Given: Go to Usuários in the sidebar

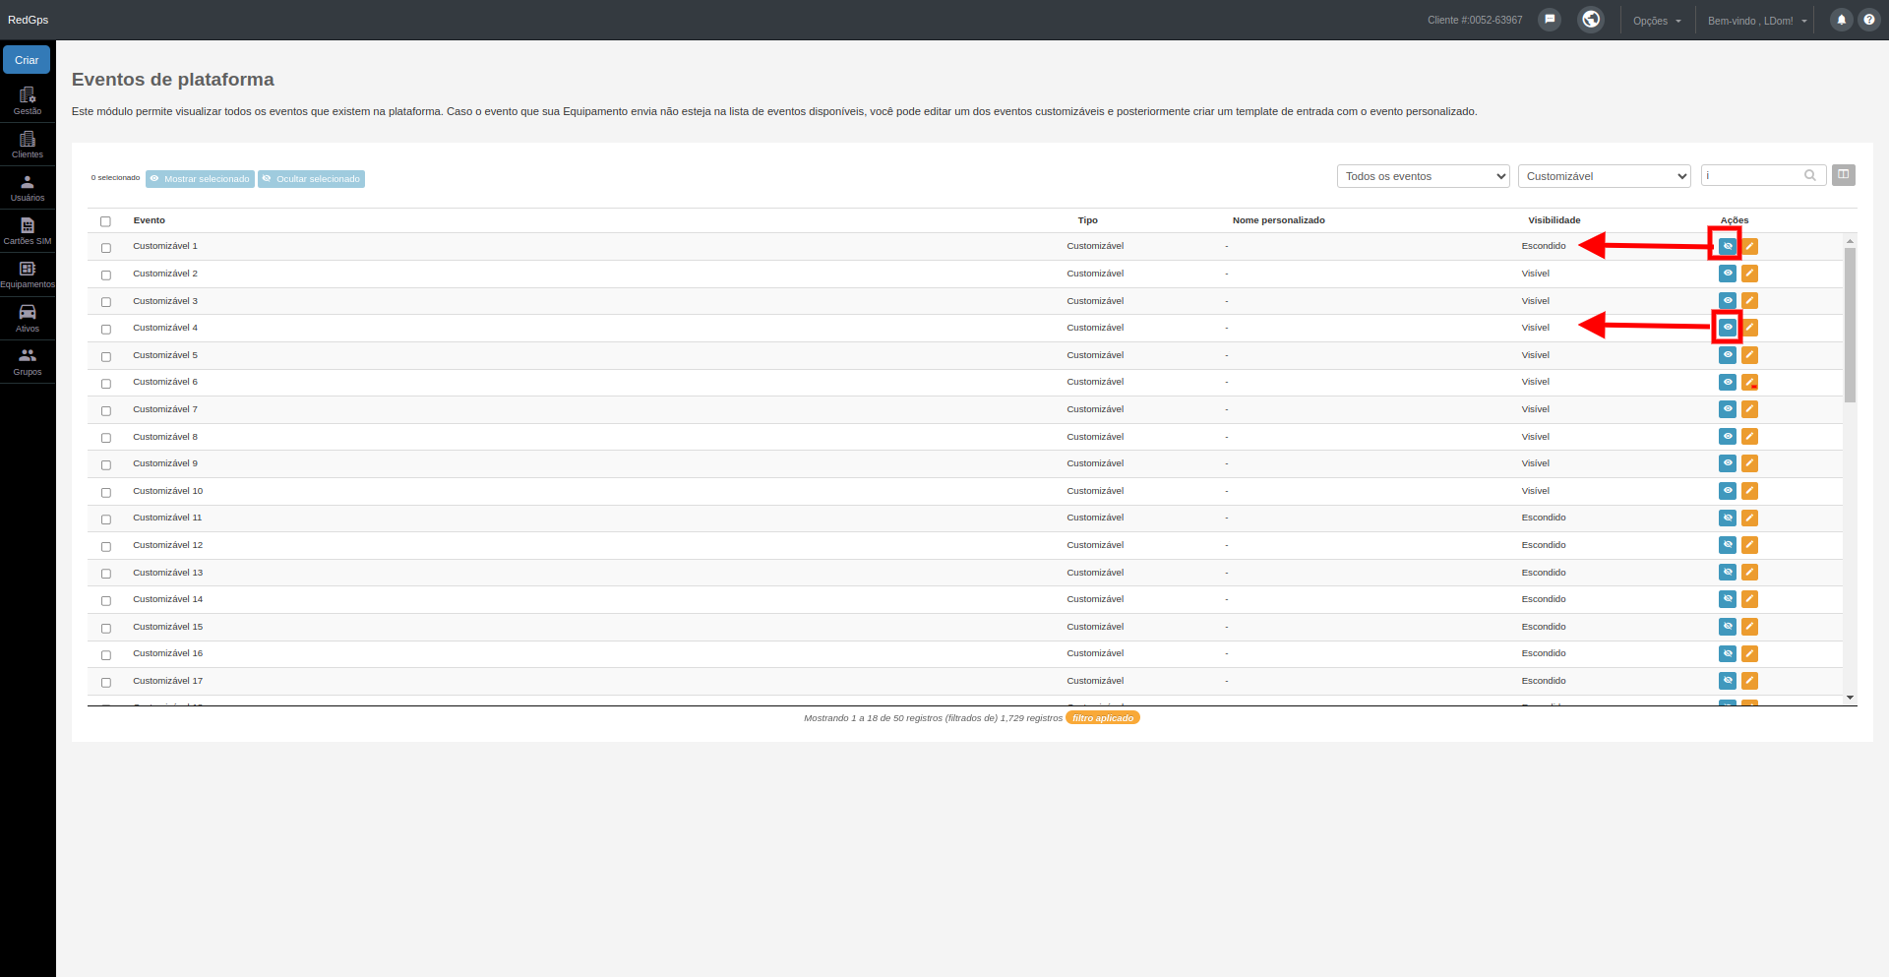Looking at the screenshot, I should 28,188.
